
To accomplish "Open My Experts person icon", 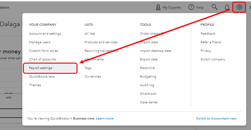I will pos(158,7).
